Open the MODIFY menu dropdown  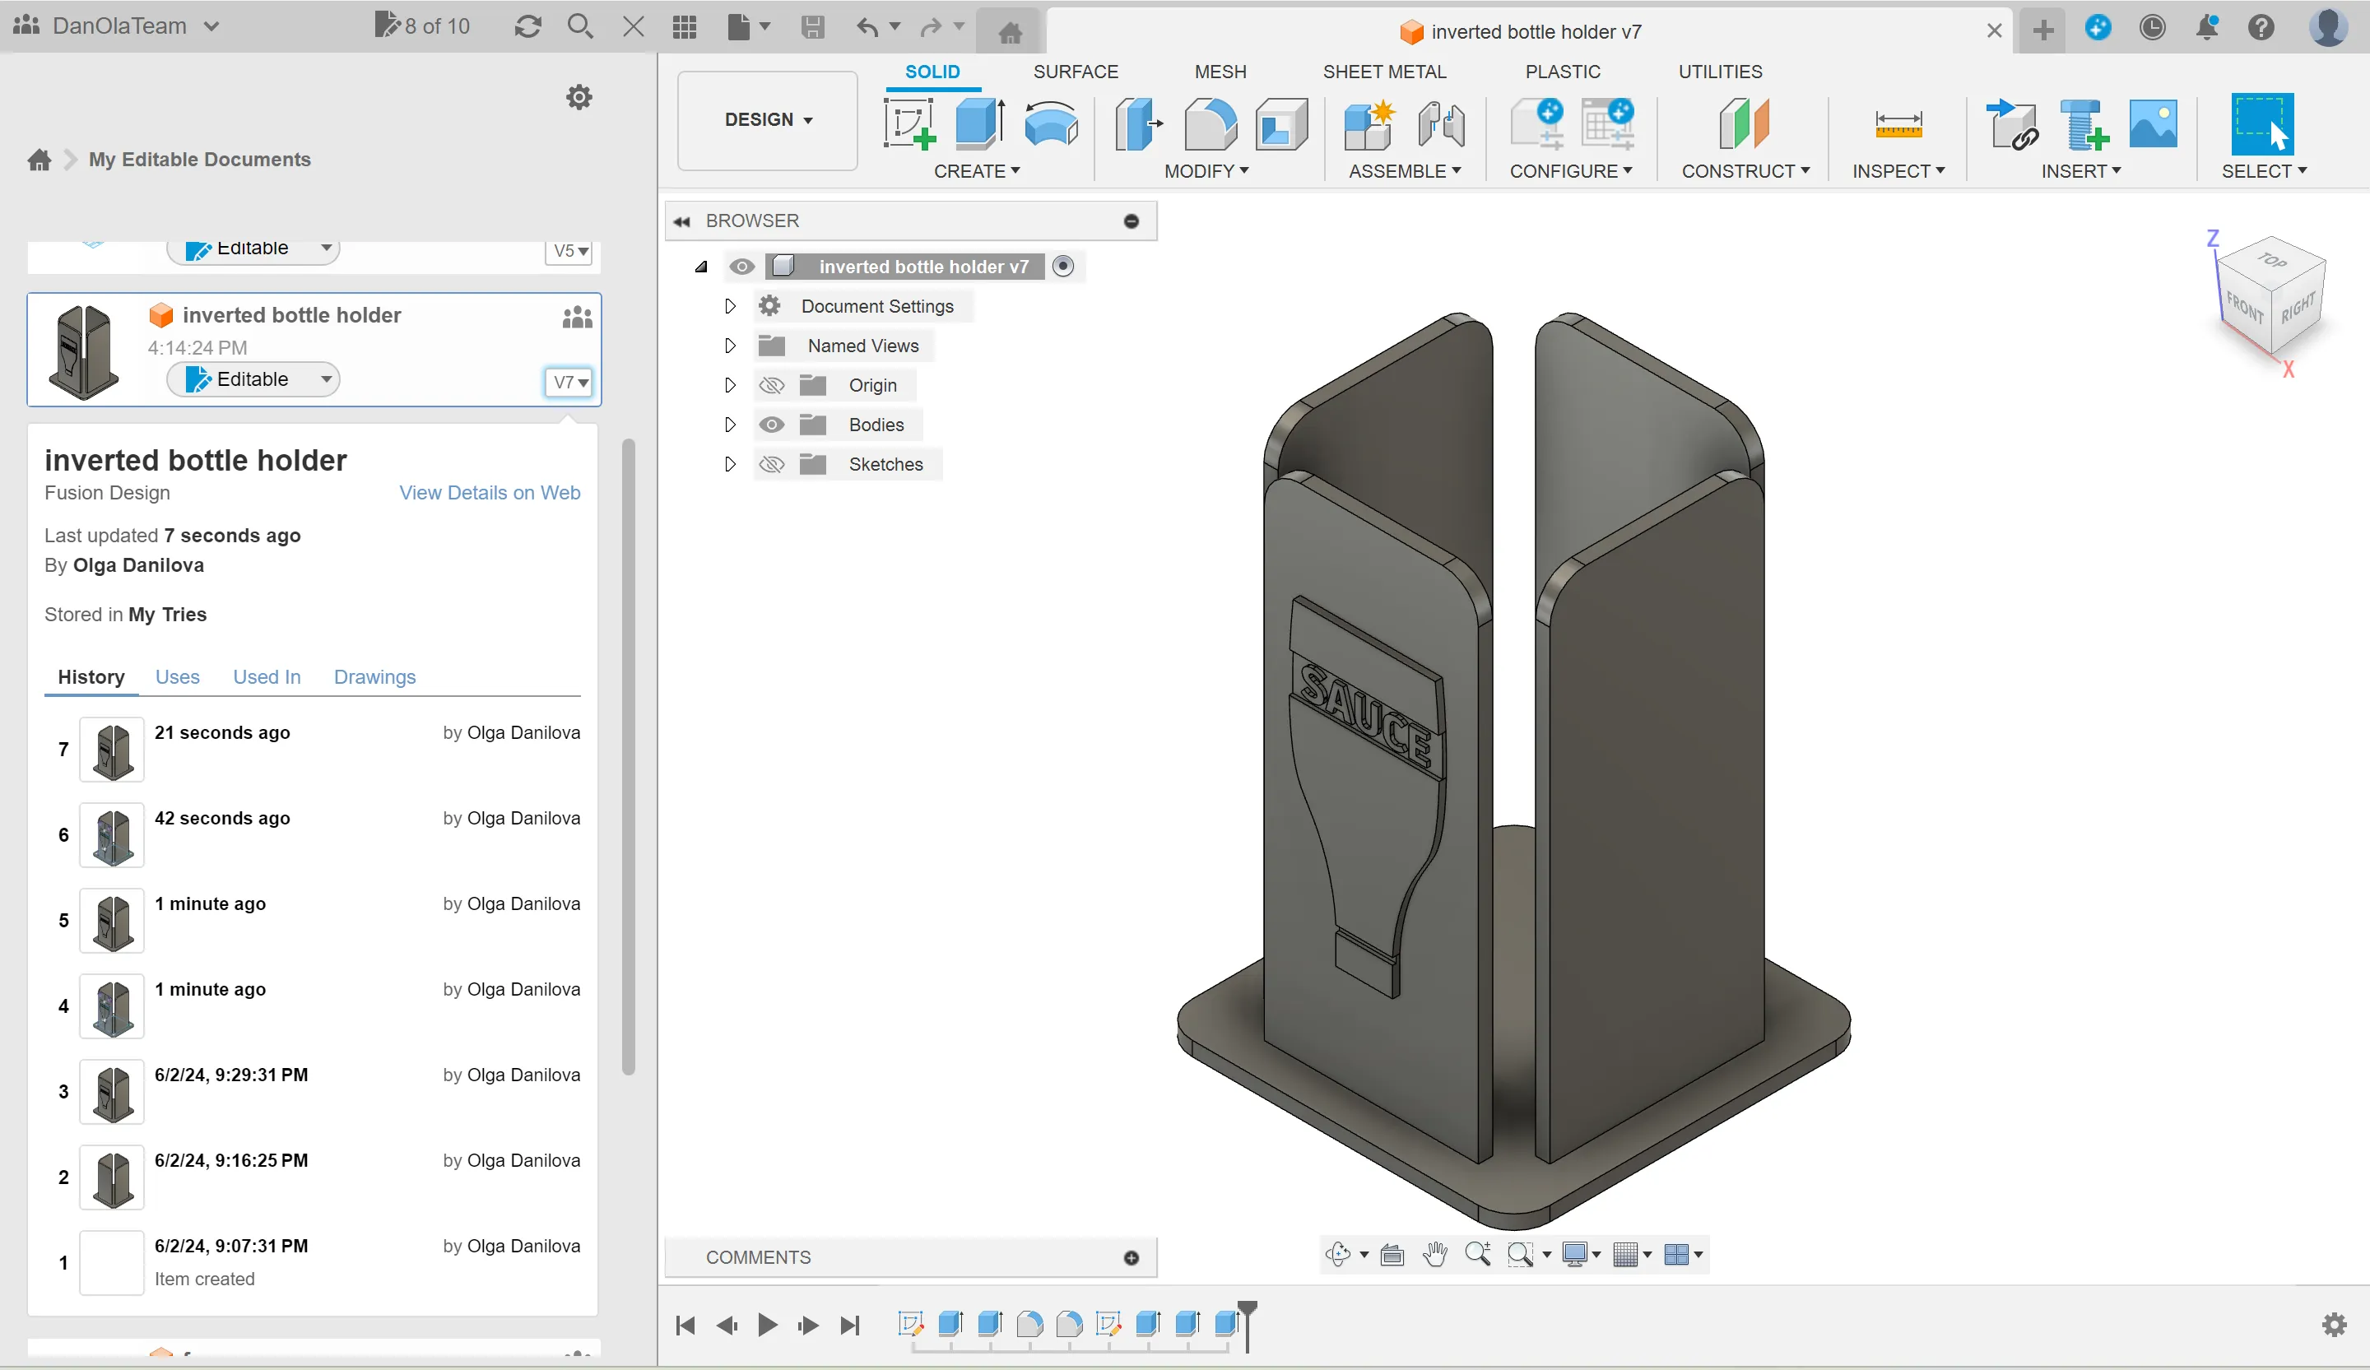(x=1206, y=171)
